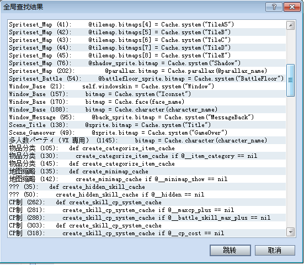Select the Spriteset_Map (45) TileE result
This screenshot has width=304, height=265.
147,55
